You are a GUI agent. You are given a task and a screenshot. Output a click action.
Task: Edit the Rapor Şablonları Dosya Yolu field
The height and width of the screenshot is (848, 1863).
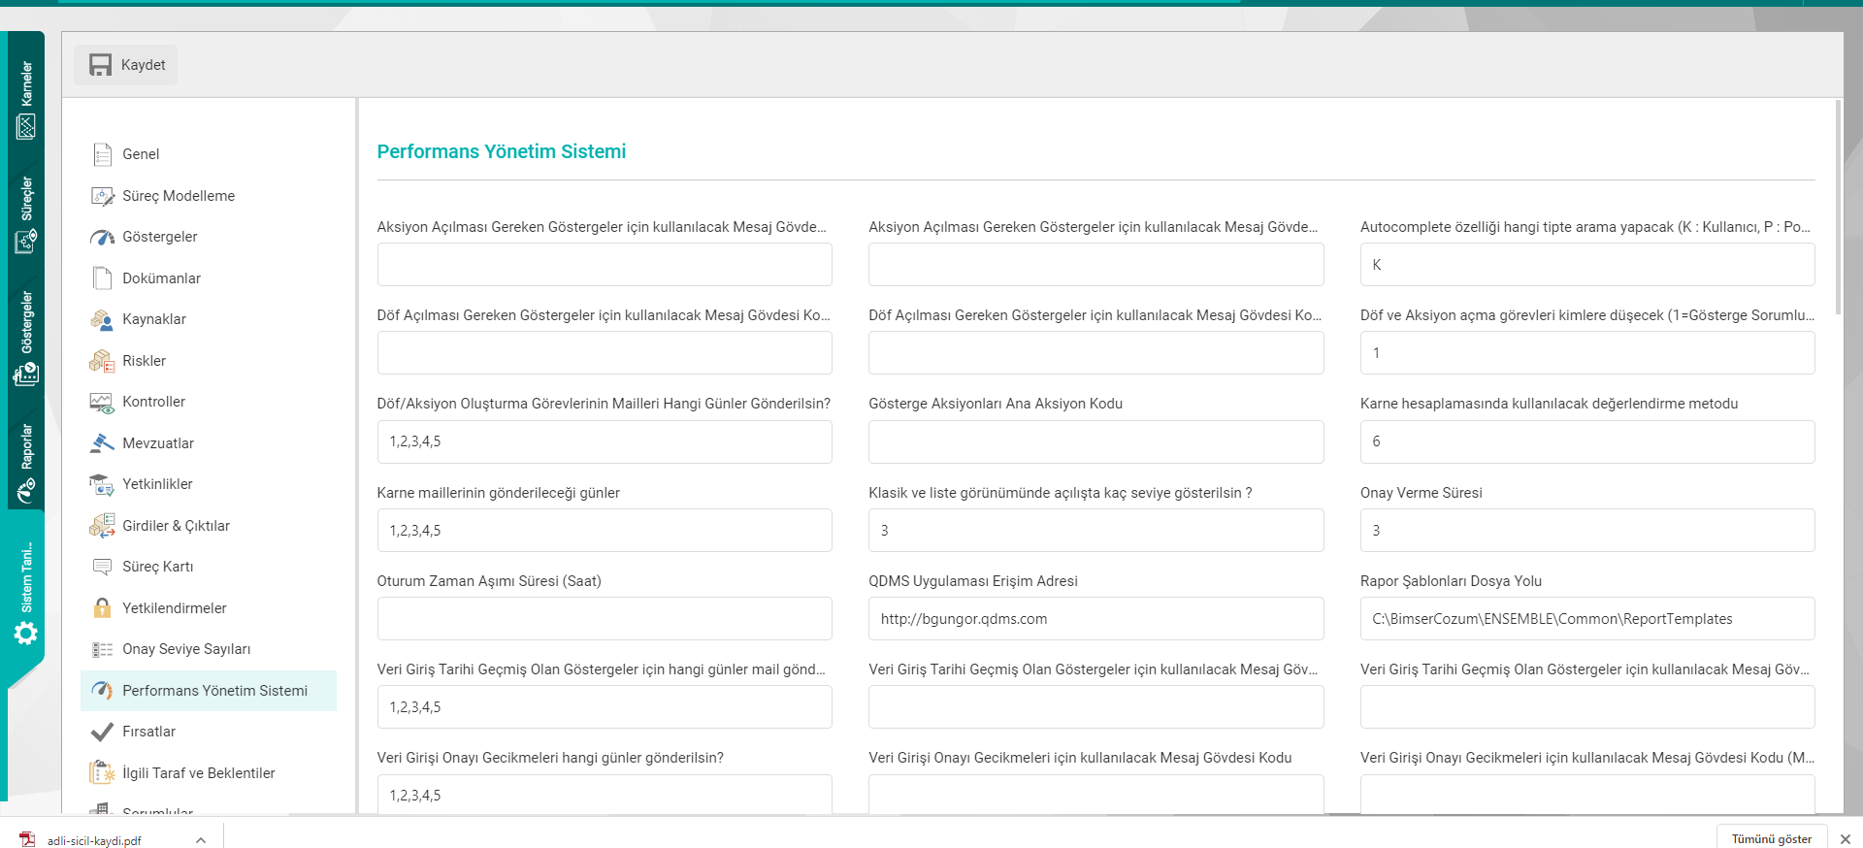[x=1586, y=619]
